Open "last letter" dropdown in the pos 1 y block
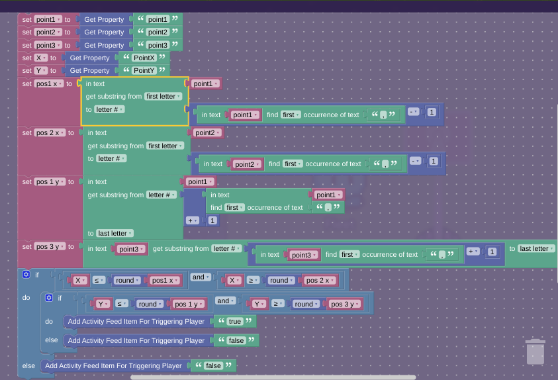558x380 pixels. coord(115,233)
